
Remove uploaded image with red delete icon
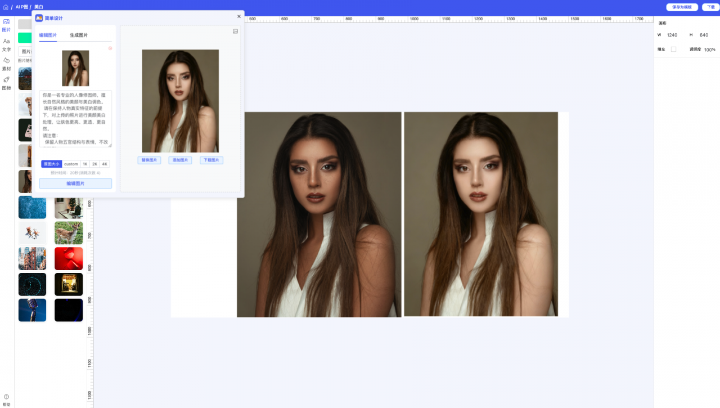point(110,48)
